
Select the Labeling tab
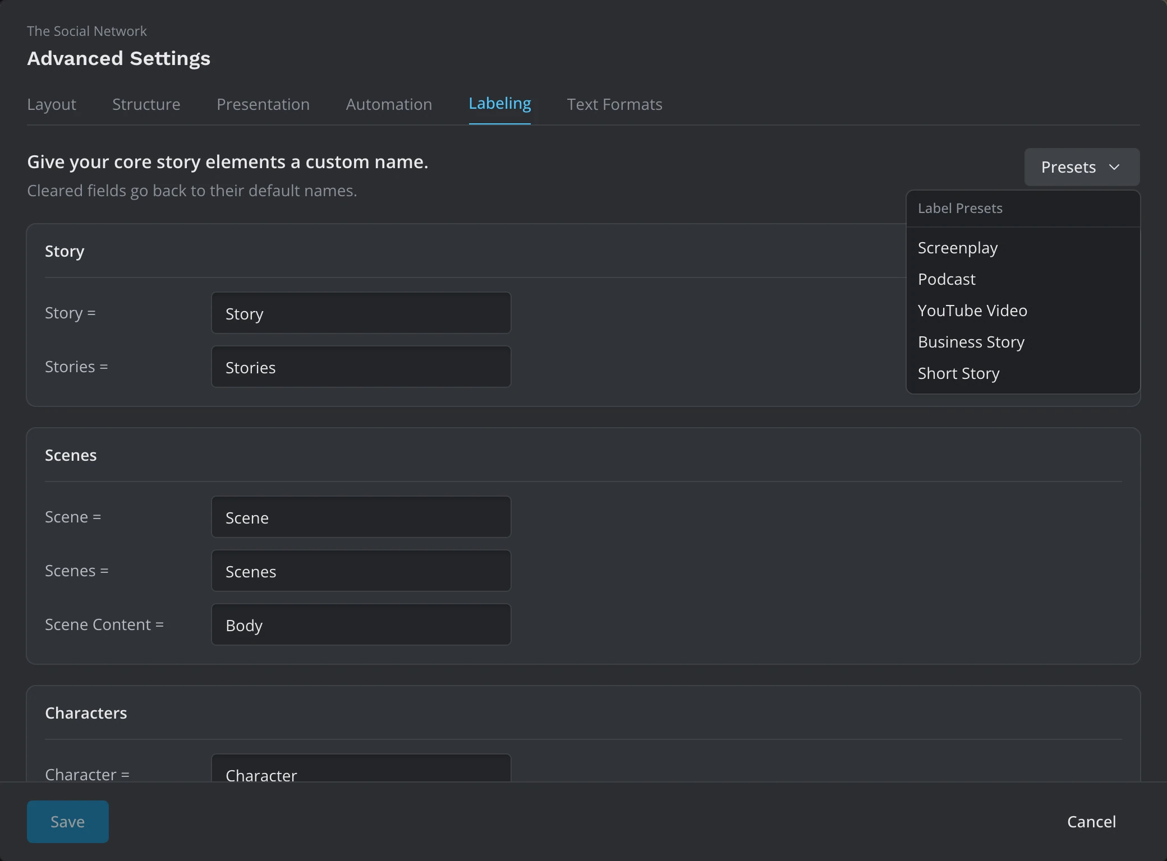point(499,104)
